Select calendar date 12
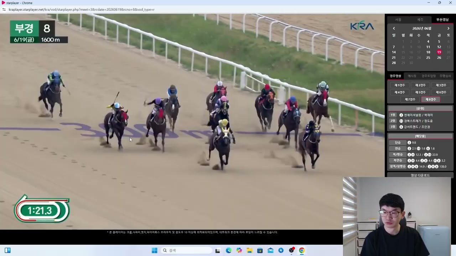The height and width of the screenshot is (256, 456). (x=439, y=47)
